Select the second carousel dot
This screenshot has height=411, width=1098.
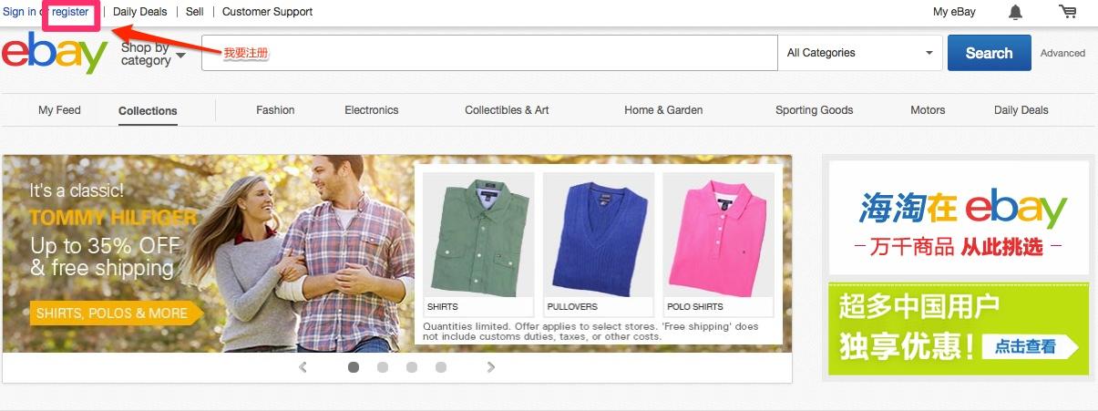[x=383, y=367]
